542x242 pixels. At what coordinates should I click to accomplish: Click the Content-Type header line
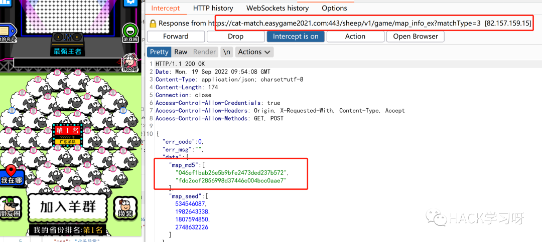(229, 79)
